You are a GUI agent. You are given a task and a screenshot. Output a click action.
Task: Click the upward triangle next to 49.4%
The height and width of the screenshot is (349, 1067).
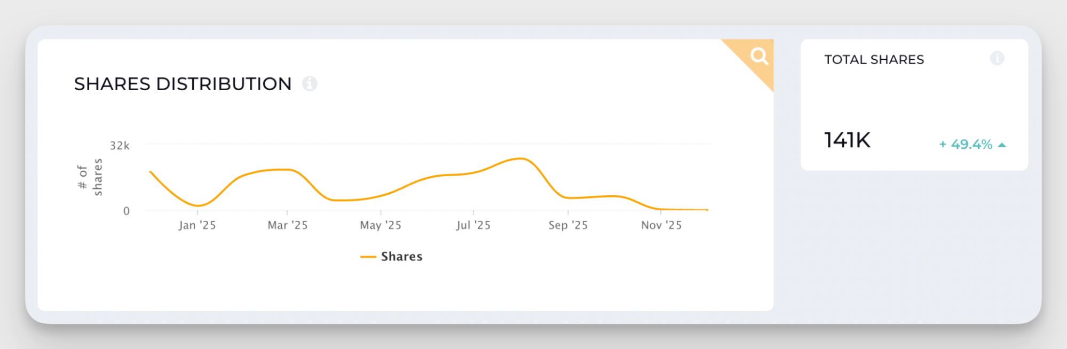point(1001,144)
